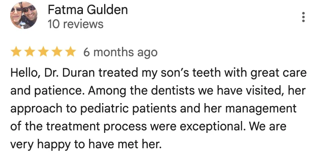Click 'very happy to have met her' line
Screen dimensions: 323x161
[86, 144]
